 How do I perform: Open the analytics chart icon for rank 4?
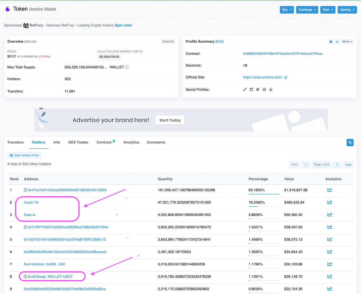[x=330, y=227]
